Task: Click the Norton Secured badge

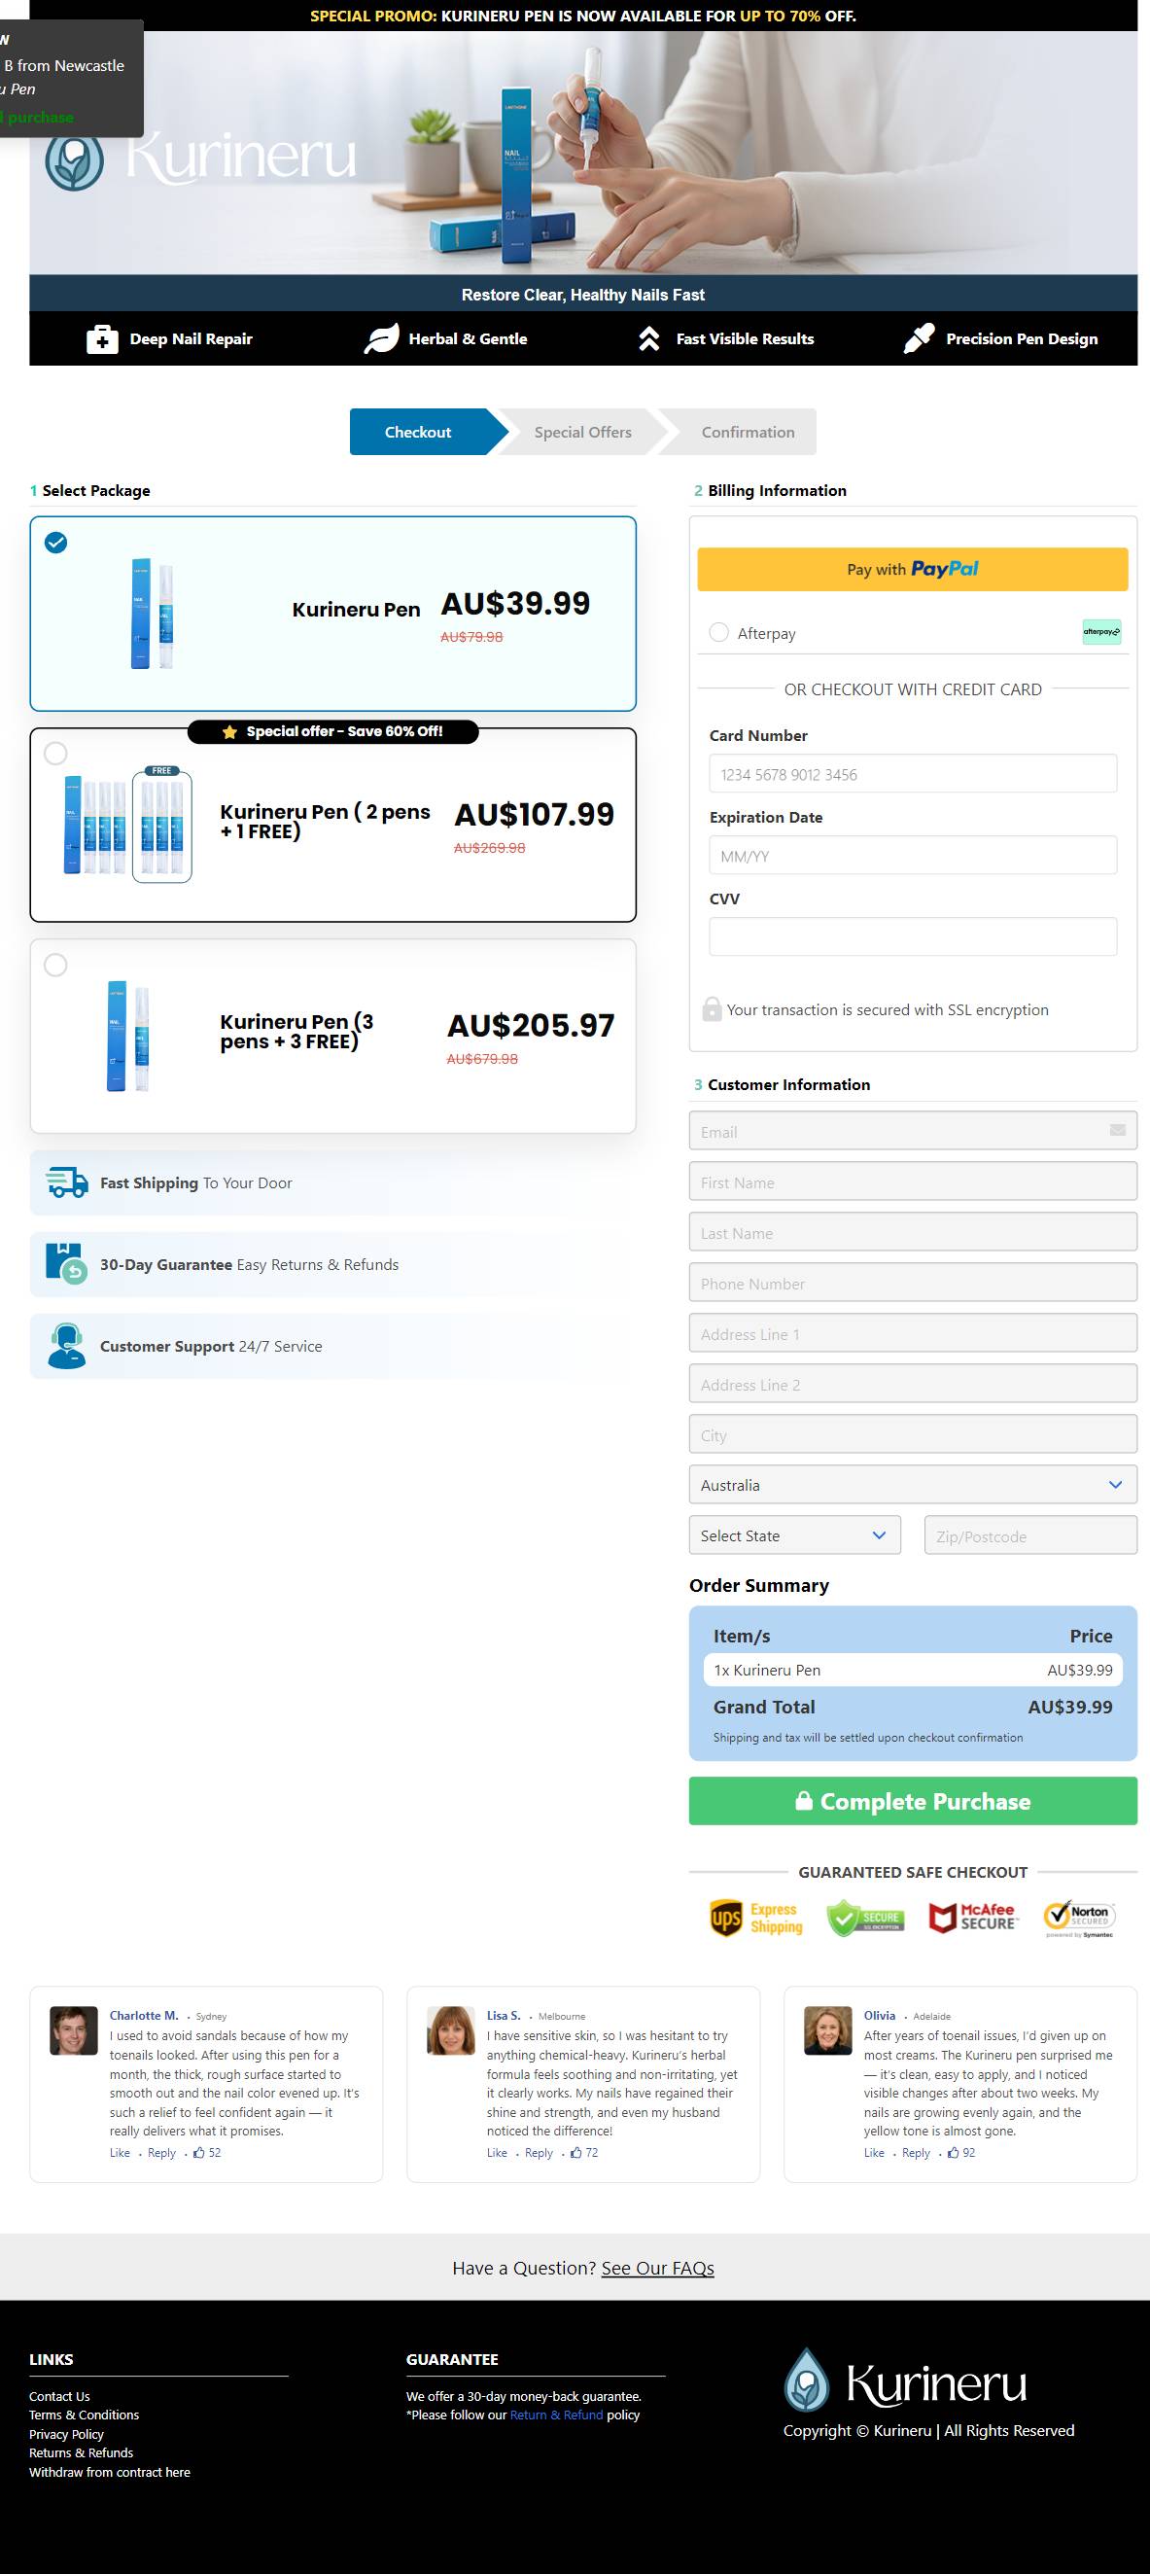Action: pos(1079,1918)
